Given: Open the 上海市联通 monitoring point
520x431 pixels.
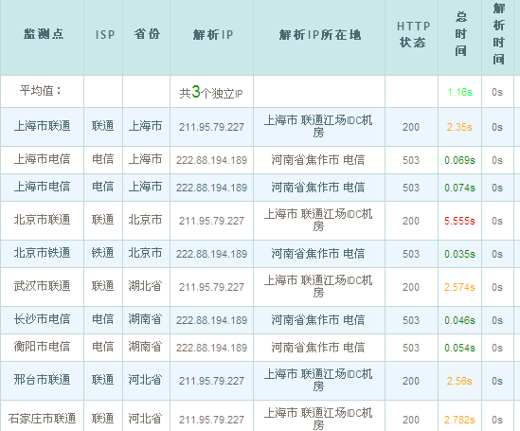Looking at the screenshot, I should pos(42,126).
